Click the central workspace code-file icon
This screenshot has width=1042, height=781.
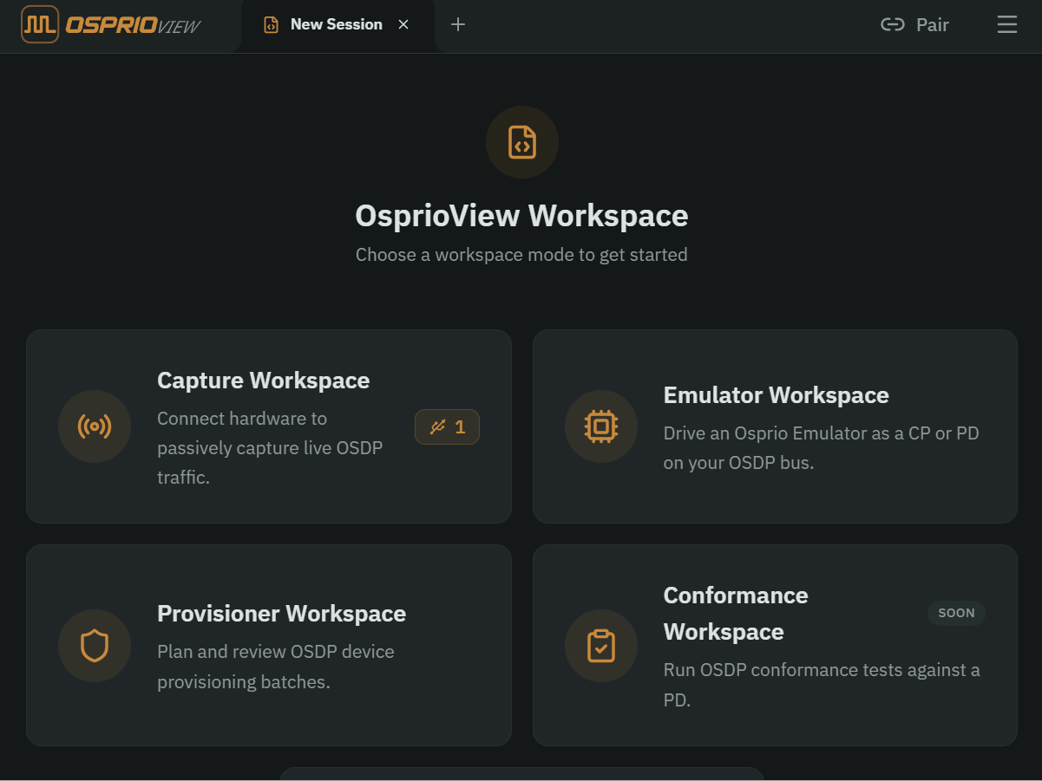(521, 142)
